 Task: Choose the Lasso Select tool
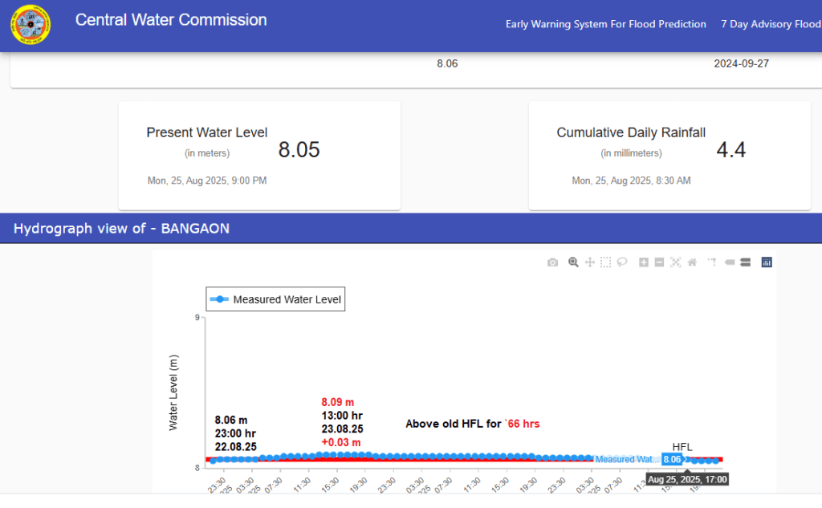point(621,262)
